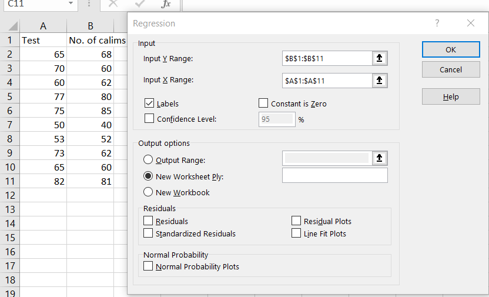Choose the New Workbook radio option
Screen dimensions: 489x297
(148, 192)
